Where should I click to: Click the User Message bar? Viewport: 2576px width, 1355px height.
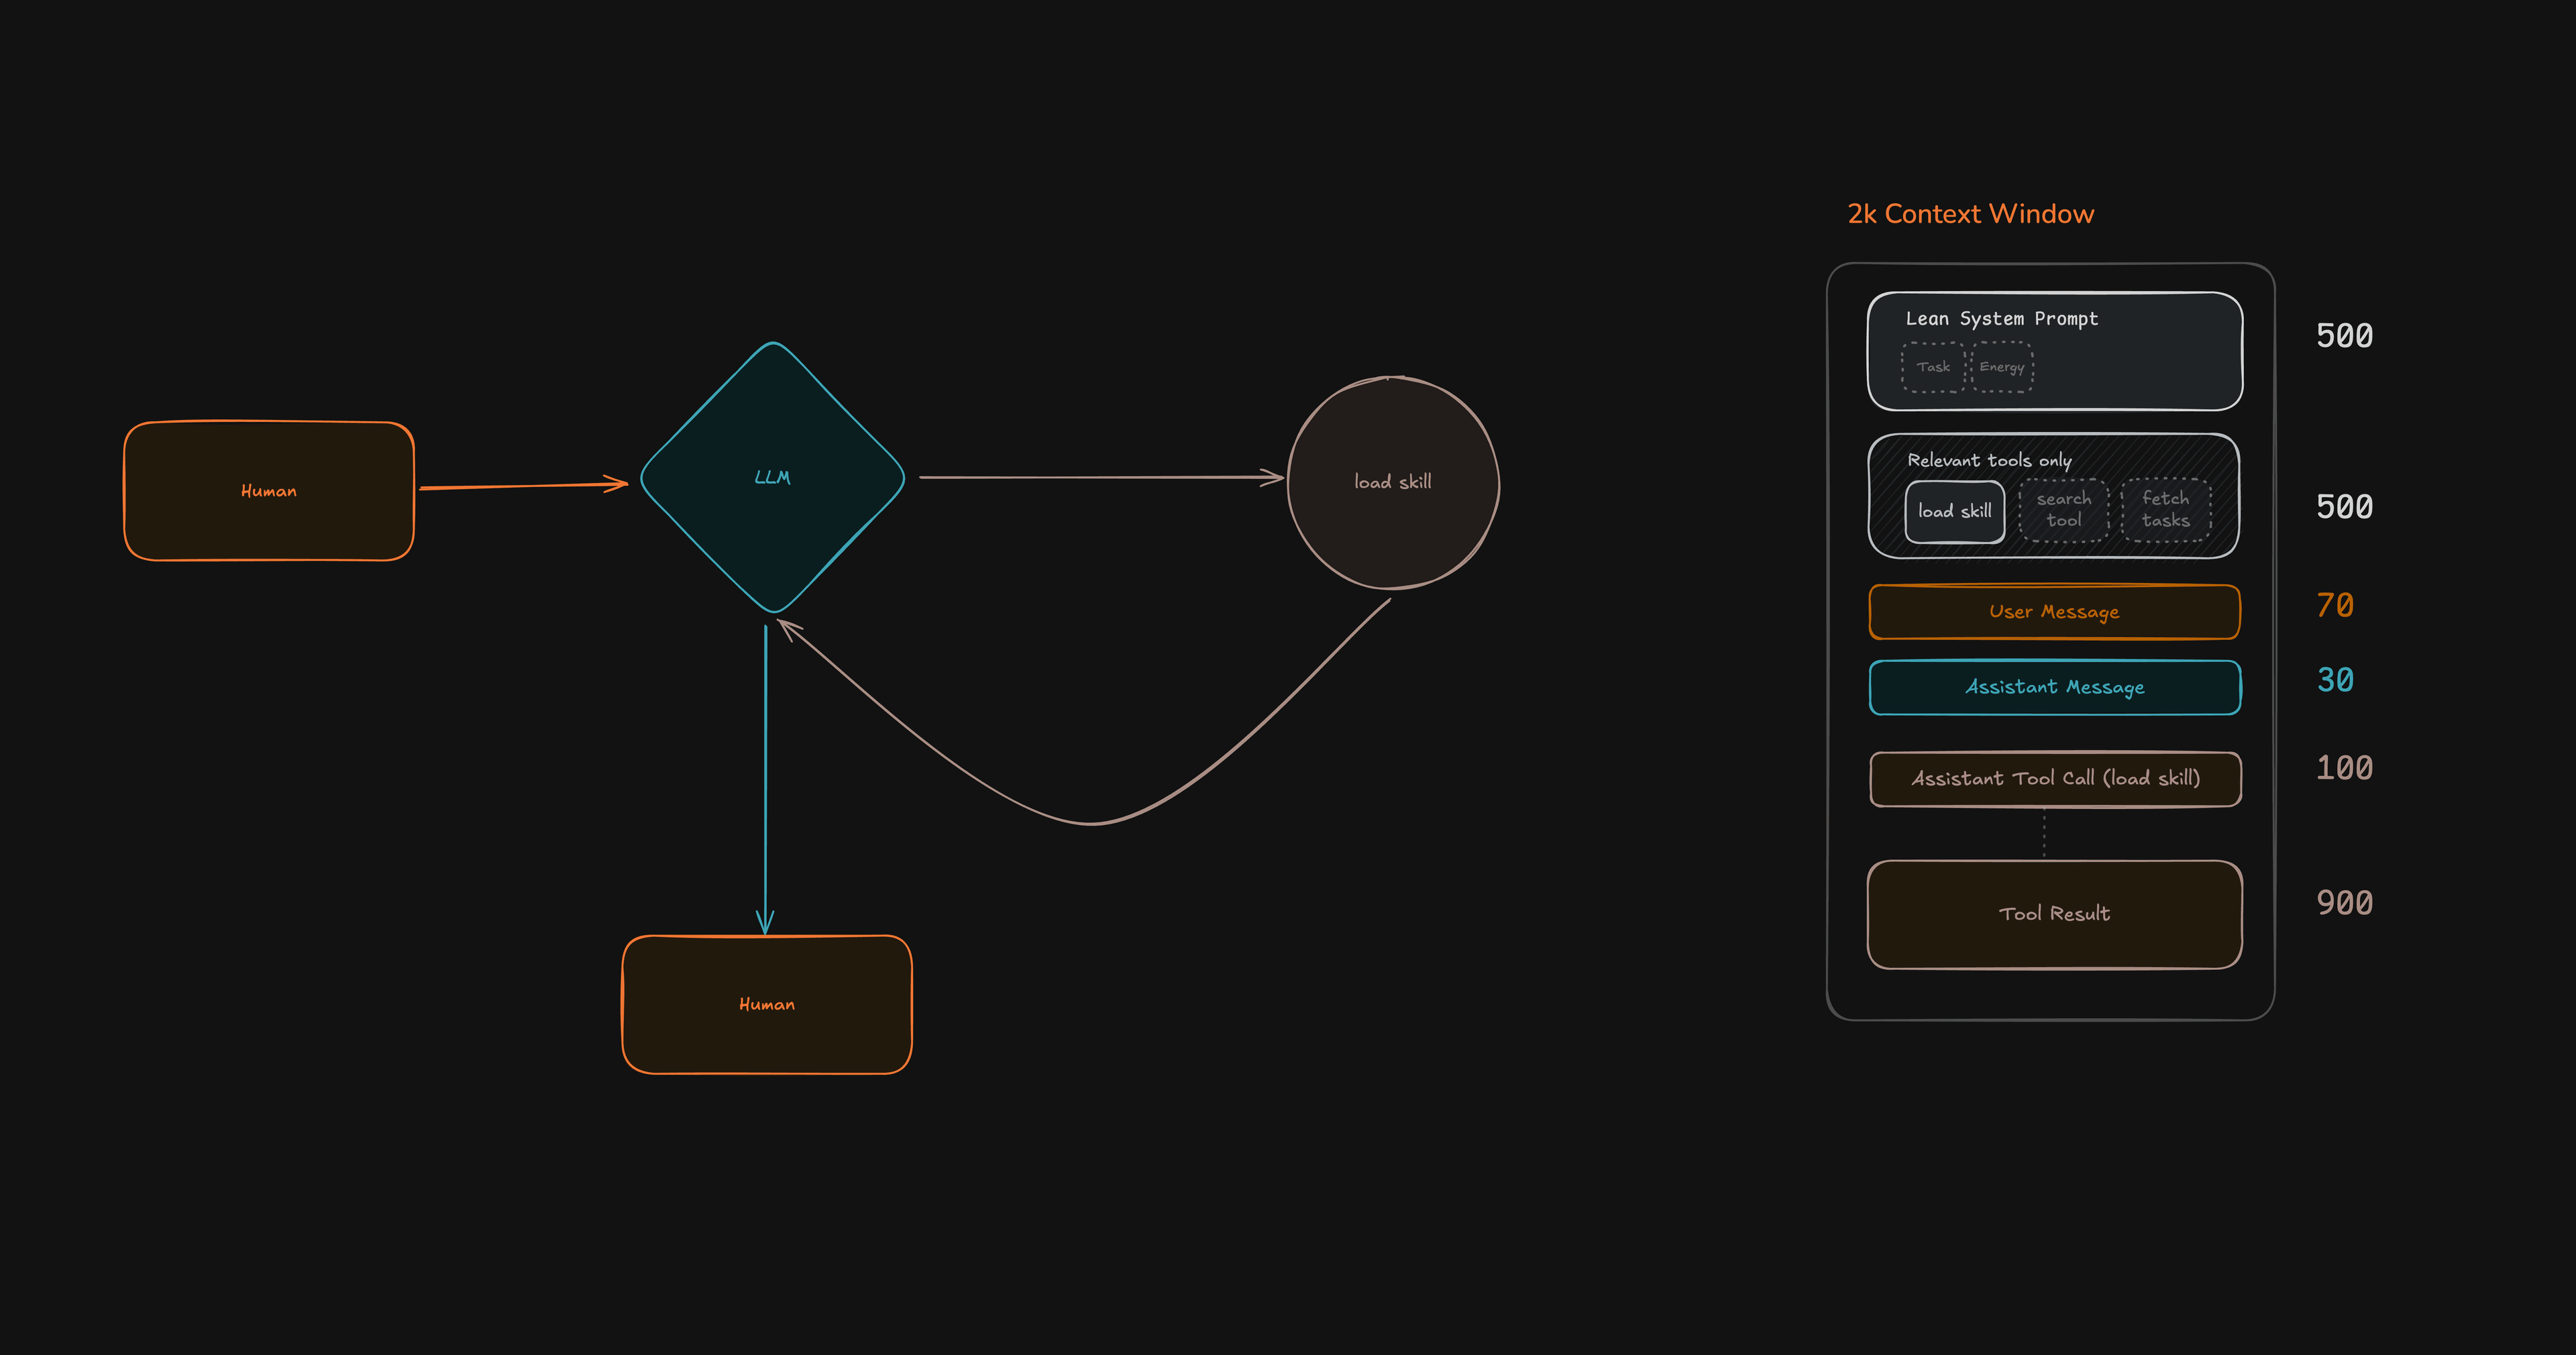[2054, 612]
